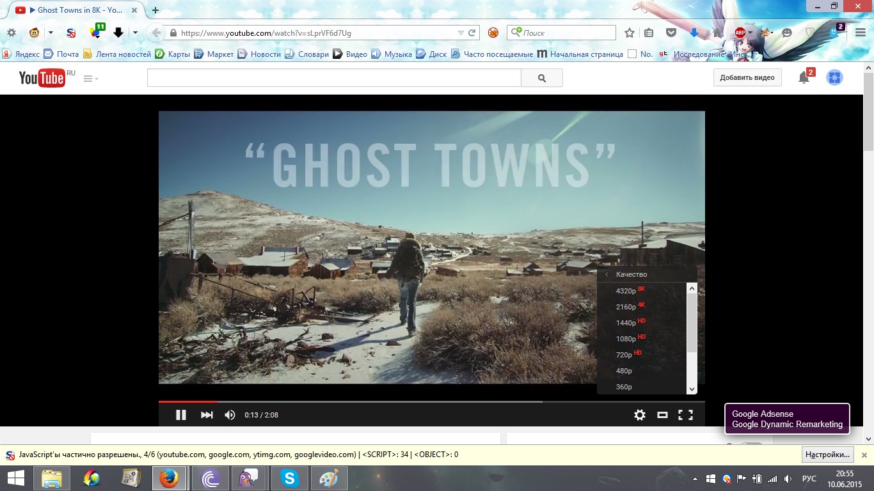Open the Почта bookmark
This screenshot has width=874, height=491.
coord(61,54)
